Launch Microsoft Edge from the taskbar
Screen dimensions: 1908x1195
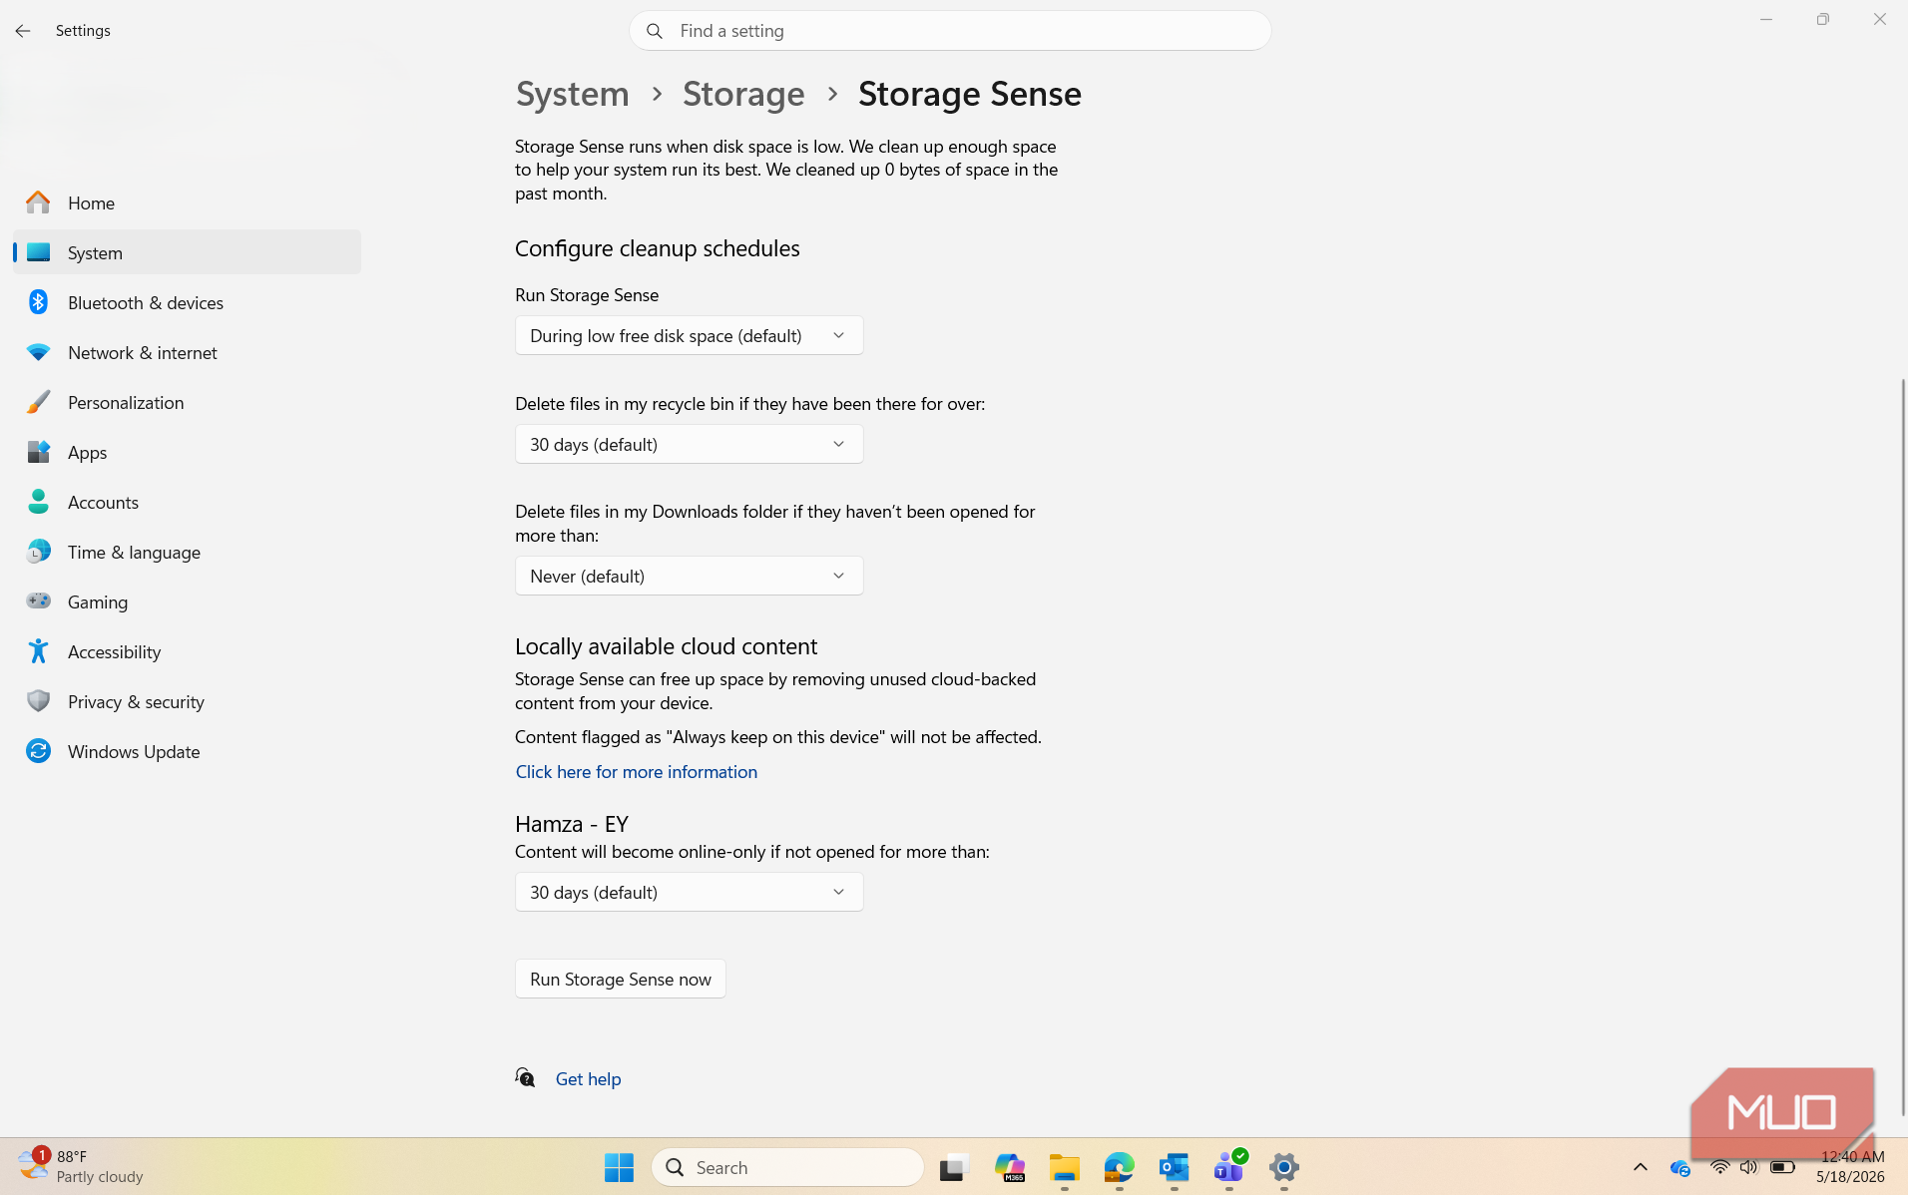[x=1120, y=1167]
